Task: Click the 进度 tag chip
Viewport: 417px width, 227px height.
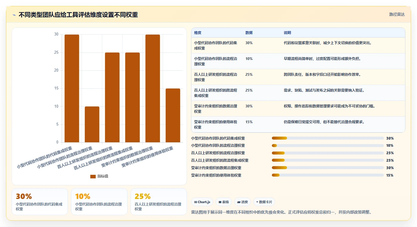Action: [x=243, y=202]
